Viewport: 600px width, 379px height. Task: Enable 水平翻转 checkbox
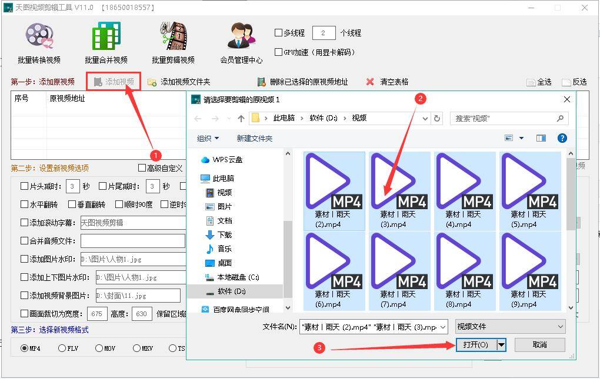pos(24,204)
